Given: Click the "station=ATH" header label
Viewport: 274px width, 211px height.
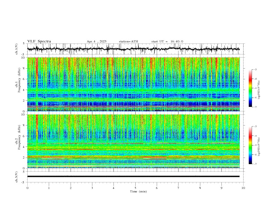Looking at the screenshot, I should pyautogui.click(x=128, y=41).
